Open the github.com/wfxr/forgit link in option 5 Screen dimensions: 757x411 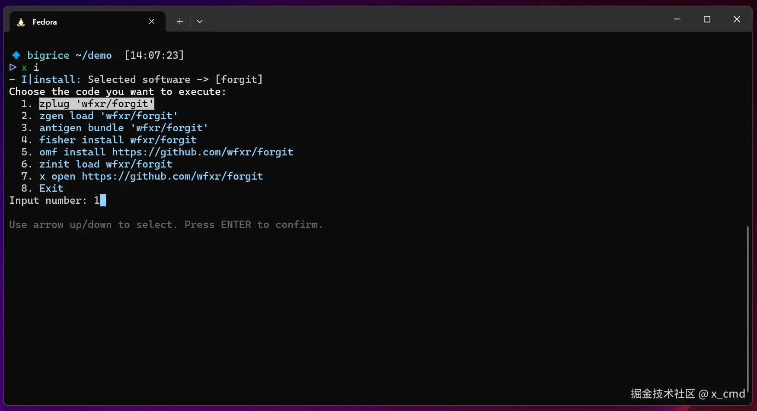point(202,152)
